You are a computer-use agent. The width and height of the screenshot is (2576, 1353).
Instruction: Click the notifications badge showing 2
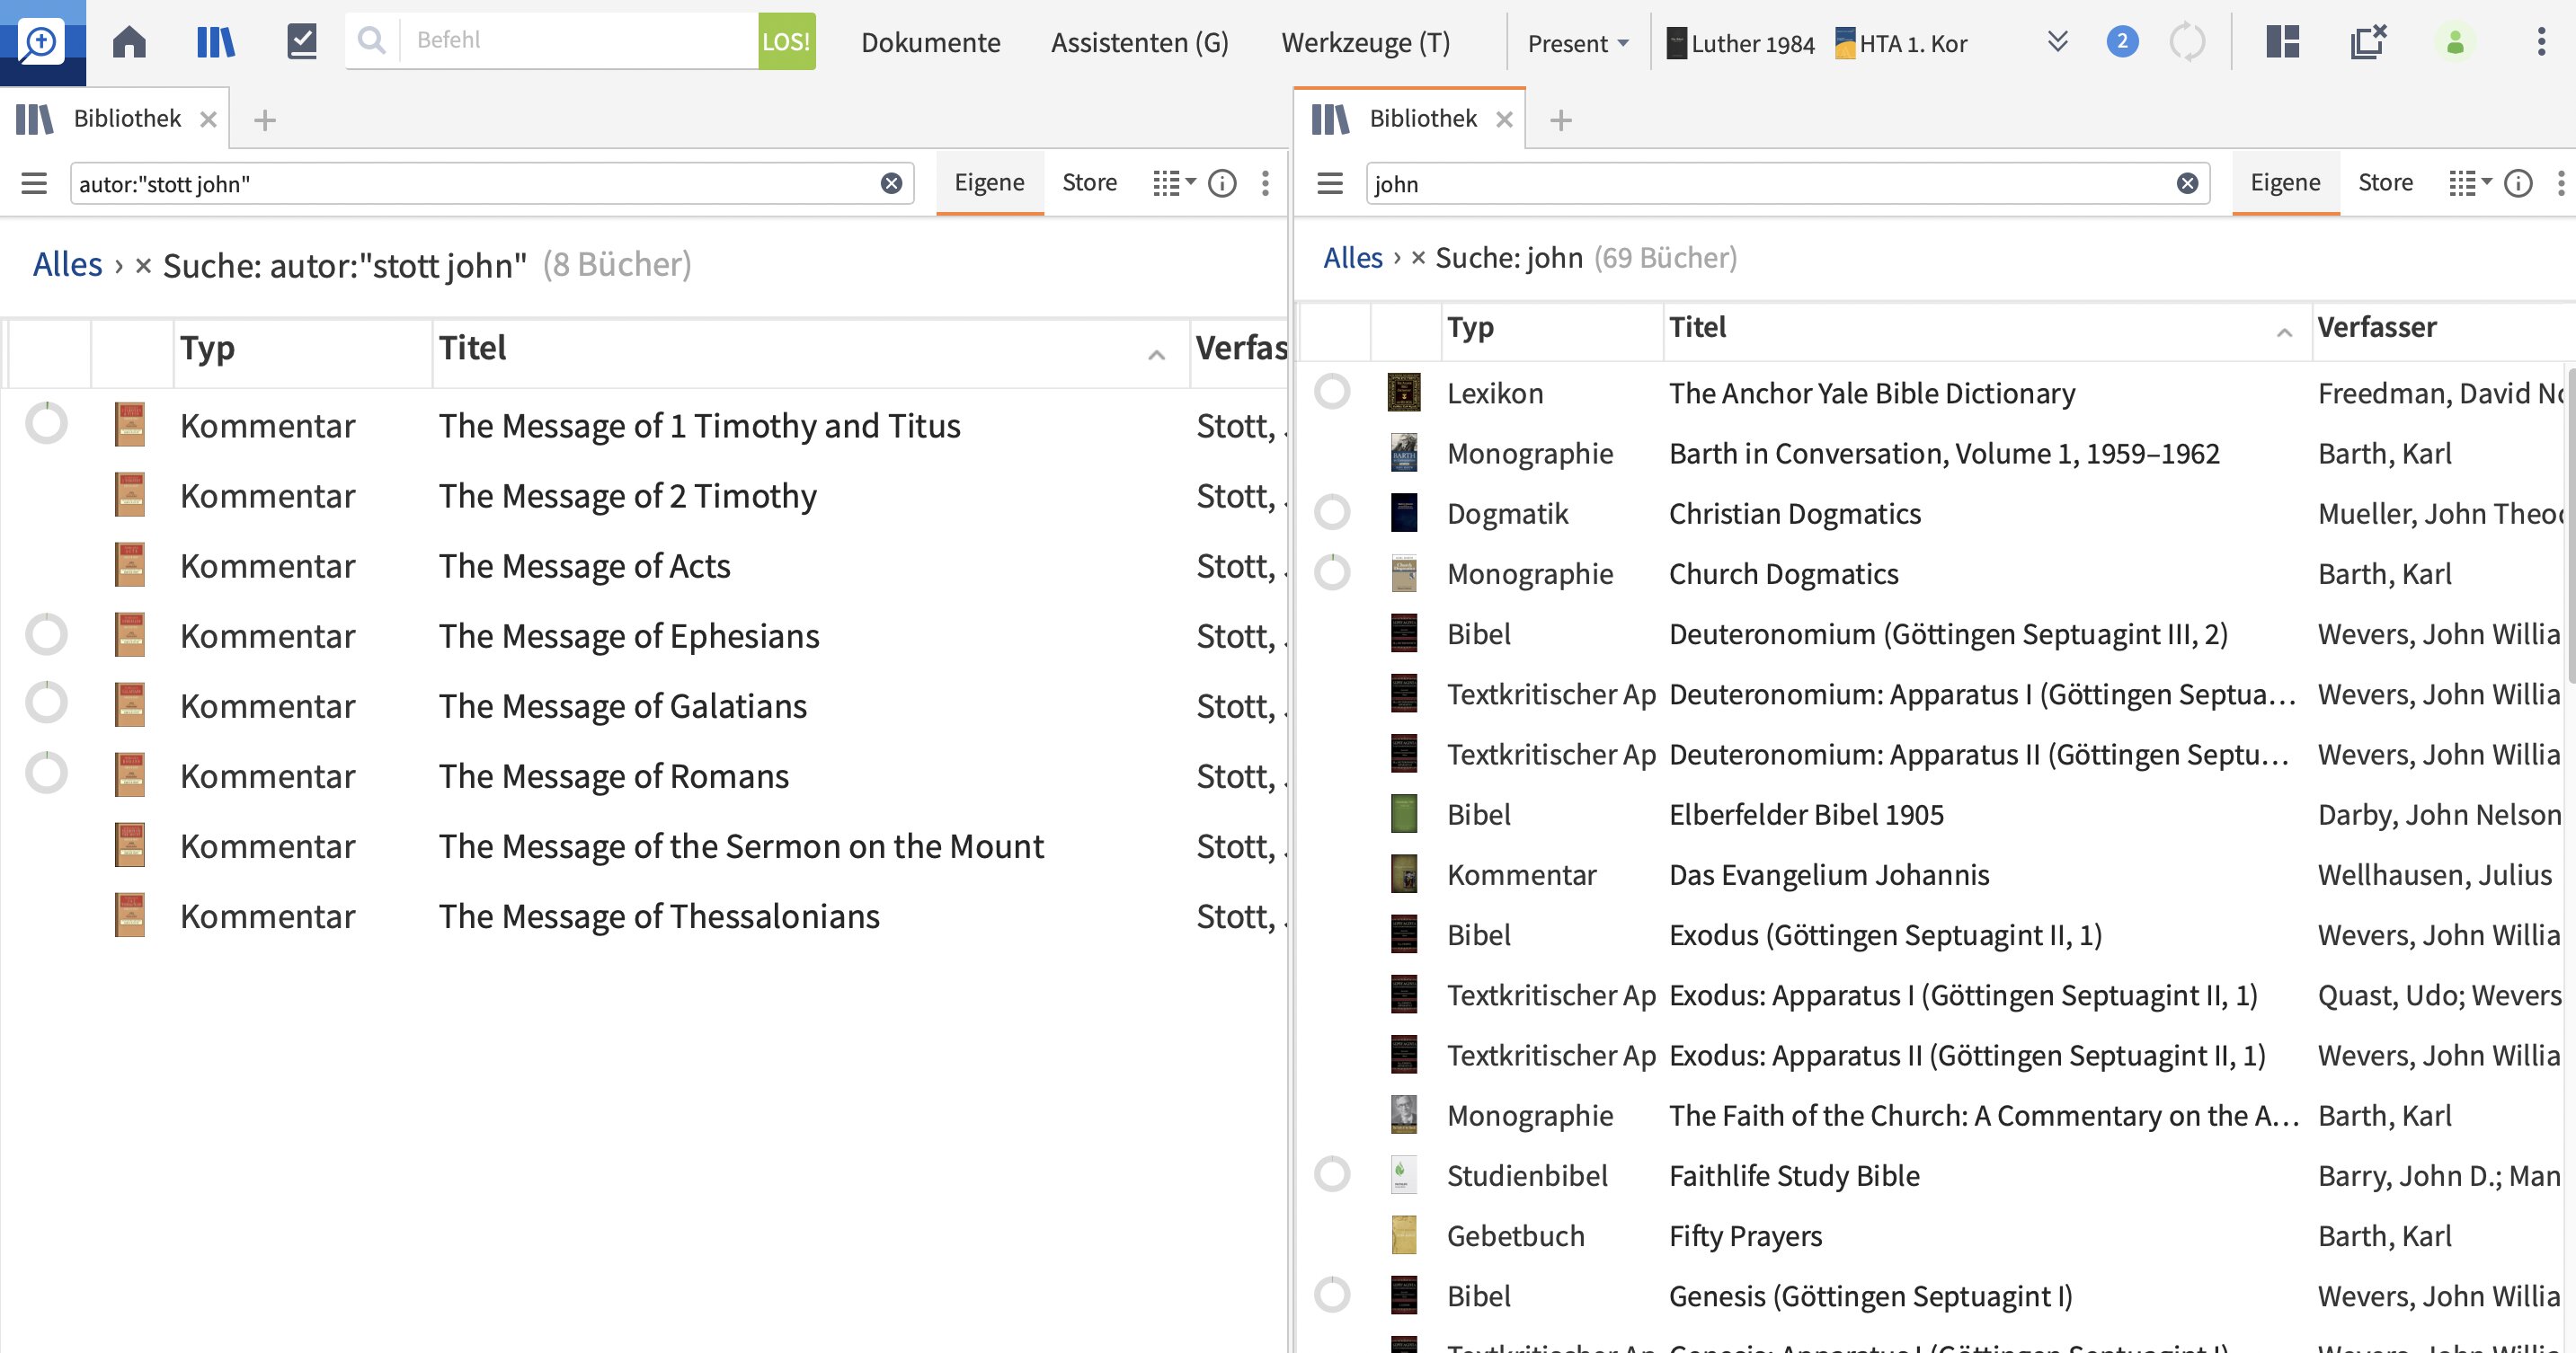2122,42
